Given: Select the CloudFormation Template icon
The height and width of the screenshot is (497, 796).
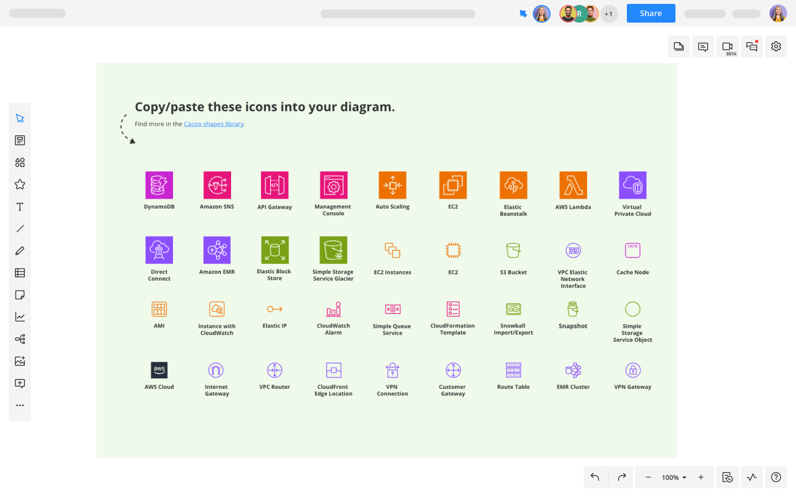Looking at the screenshot, I should click(453, 309).
